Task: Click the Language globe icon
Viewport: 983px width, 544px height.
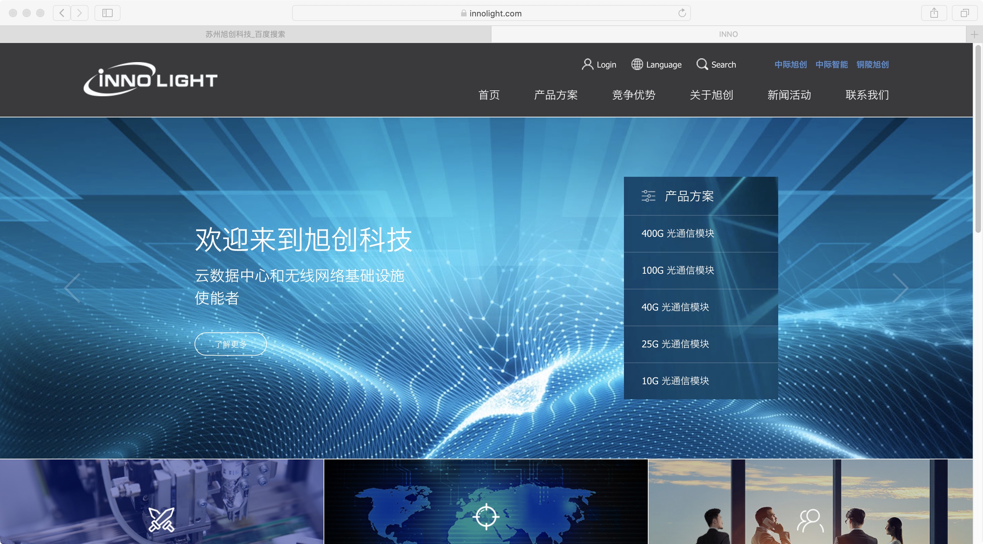Action: 637,64
